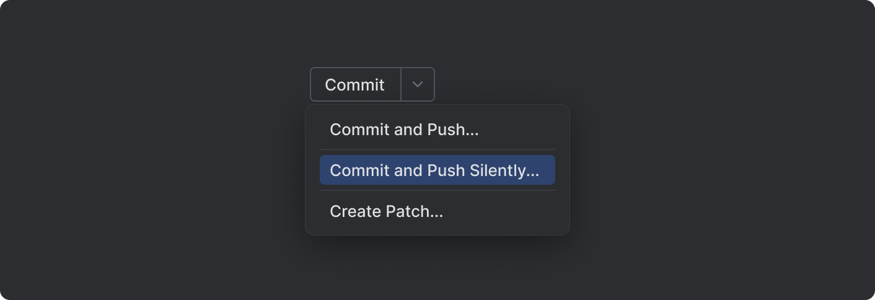The image size is (875, 300).
Task: Select Commit and Push... menu entry
Action: 404,130
